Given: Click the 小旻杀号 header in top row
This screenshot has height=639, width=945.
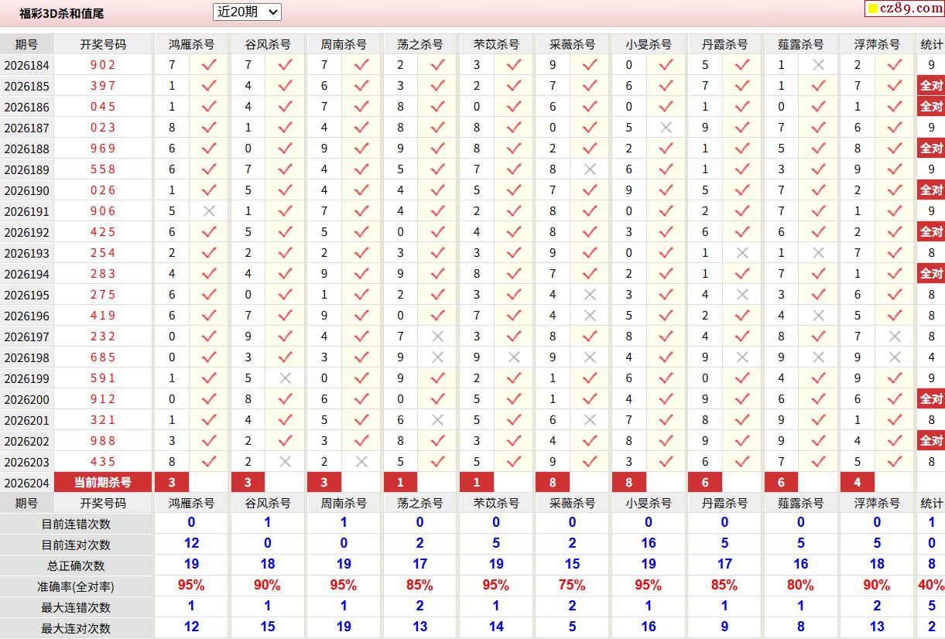Looking at the screenshot, I should coord(648,45).
